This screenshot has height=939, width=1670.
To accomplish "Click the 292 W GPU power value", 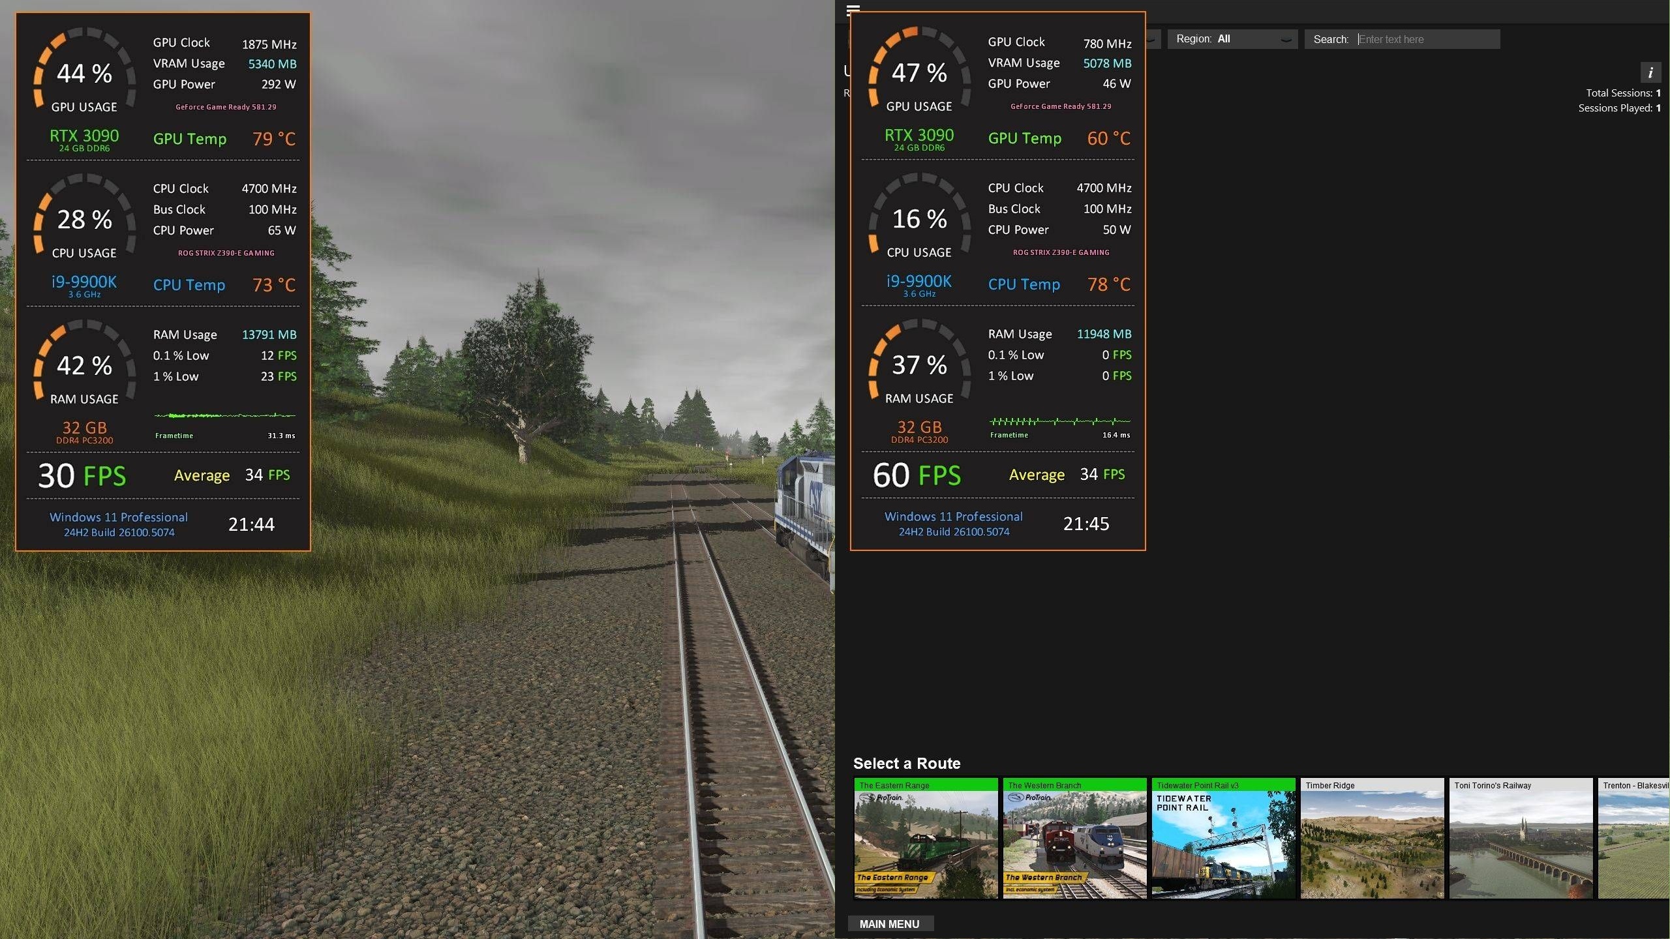I will 279,84.
